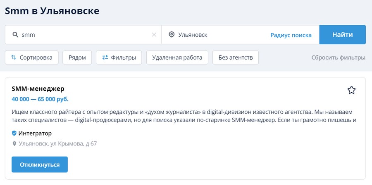Click the sort arrows icon
This screenshot has width=372, height=185.
tap(14, 57)
